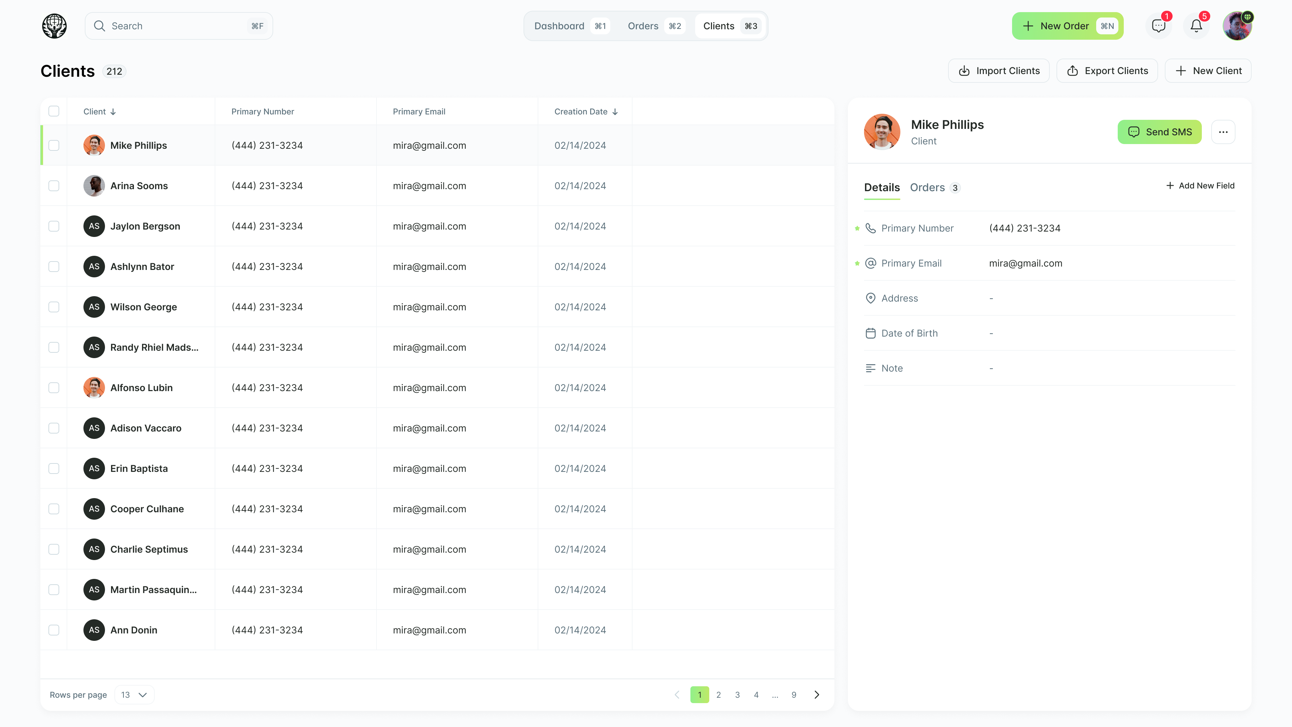Click the Send SMS button
This screenshot has height=727, width=1292.
1159,132
